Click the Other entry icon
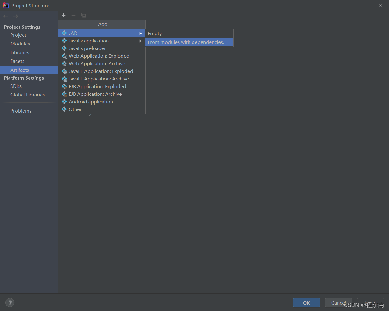Screen dimensions: 389x311 point(64,109)
